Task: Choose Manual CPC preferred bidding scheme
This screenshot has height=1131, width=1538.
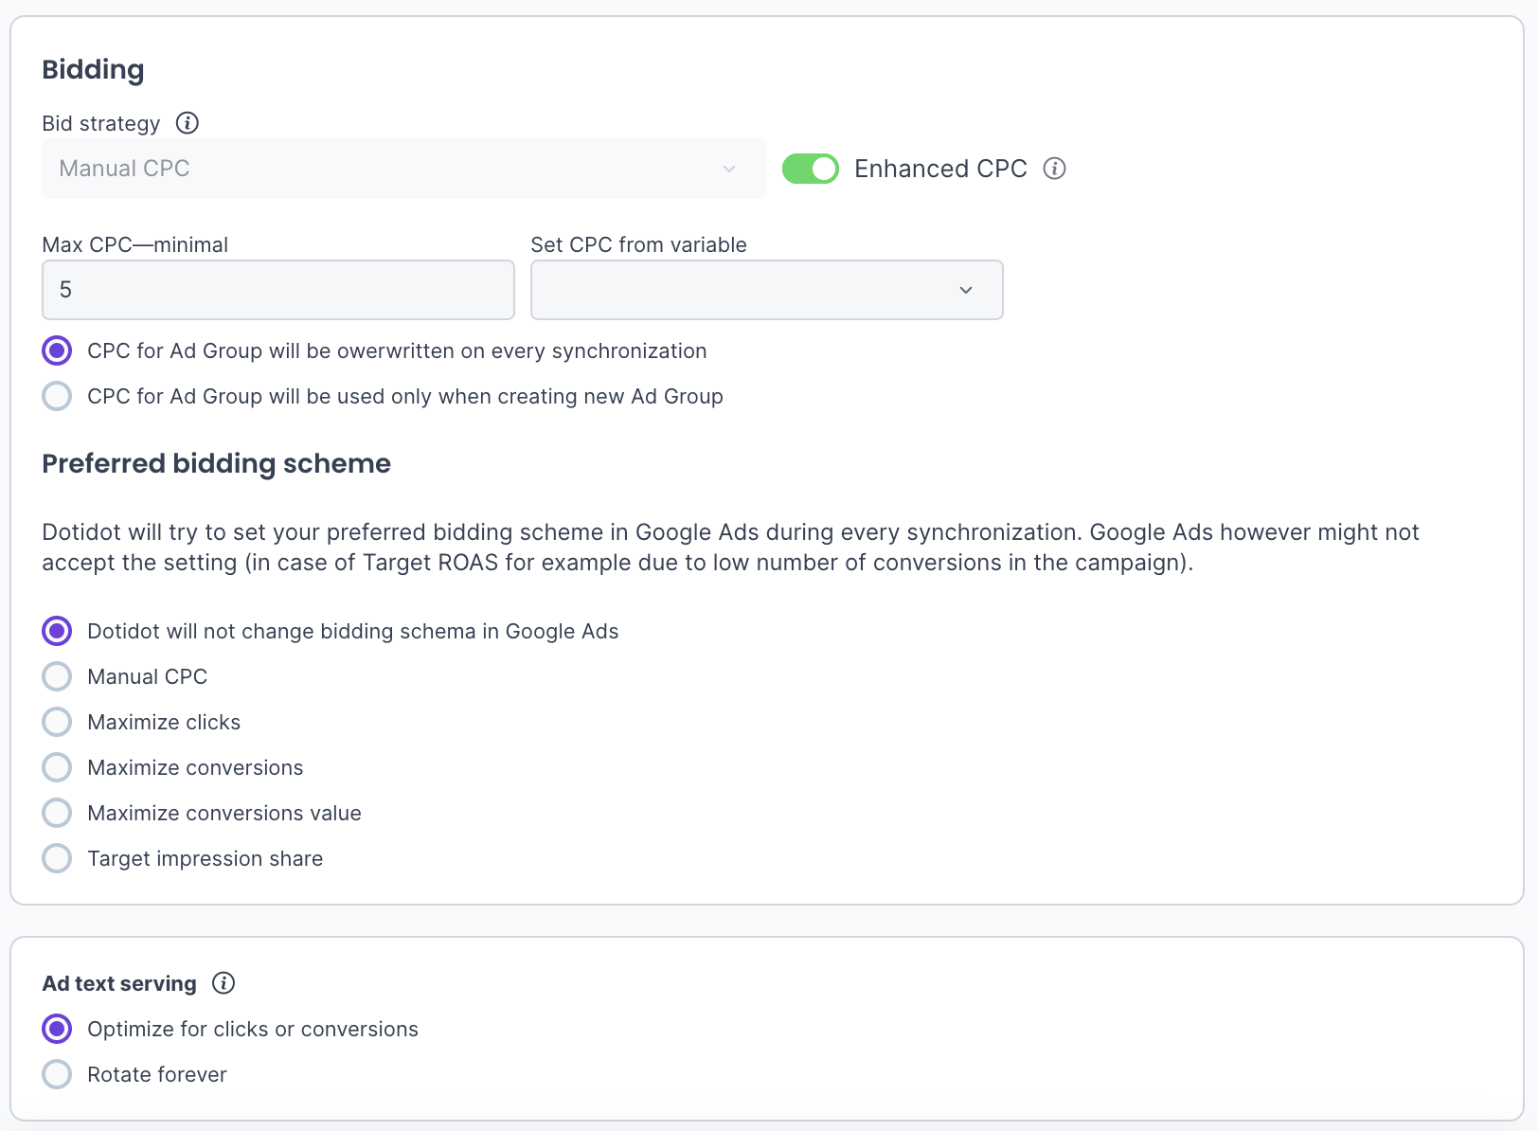Action: click(57, 676)
